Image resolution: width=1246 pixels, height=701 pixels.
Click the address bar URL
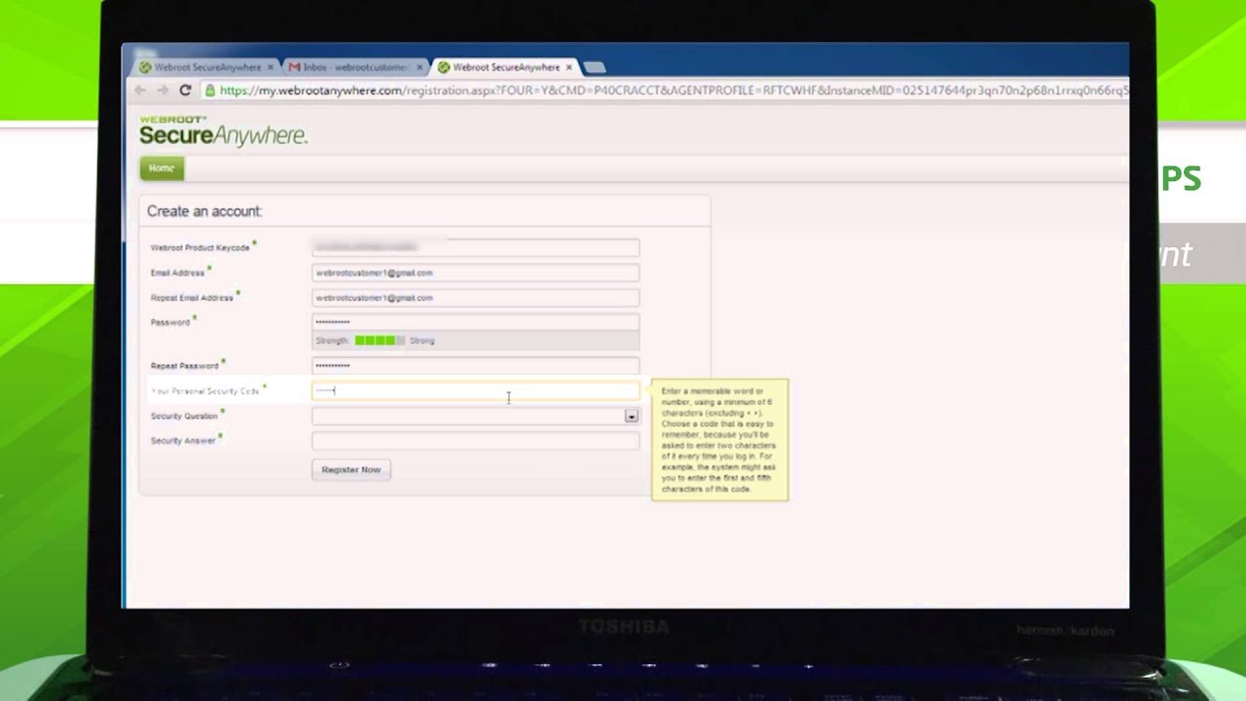674,91
